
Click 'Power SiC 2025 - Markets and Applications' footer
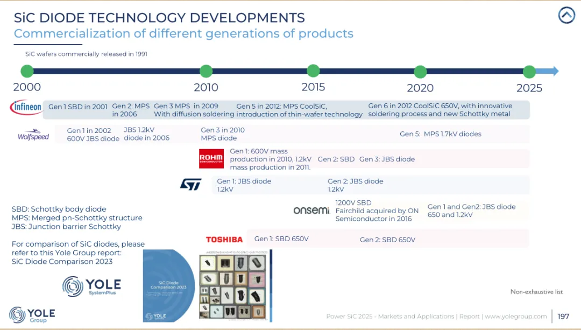[390, 317]
